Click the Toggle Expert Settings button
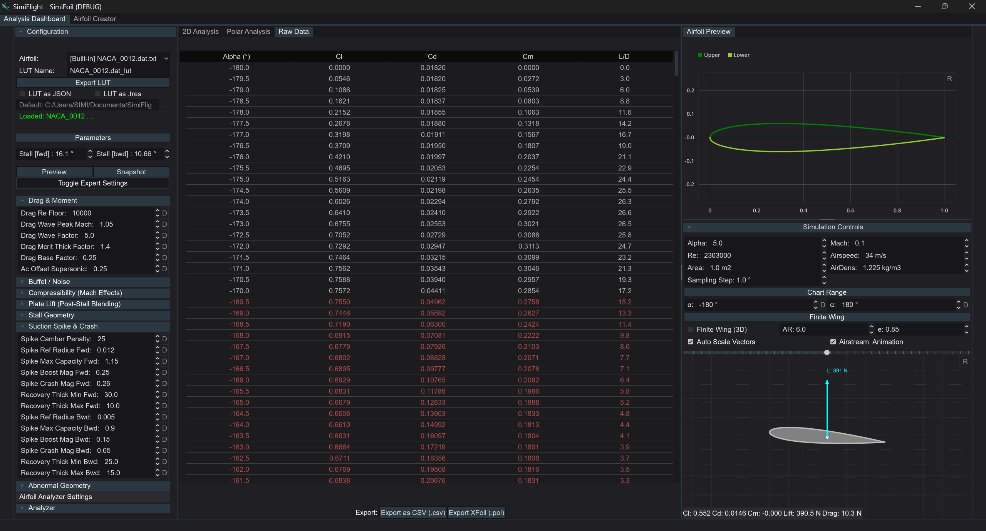The width and height of the screenshot is (986, 531). pos(93,183)
